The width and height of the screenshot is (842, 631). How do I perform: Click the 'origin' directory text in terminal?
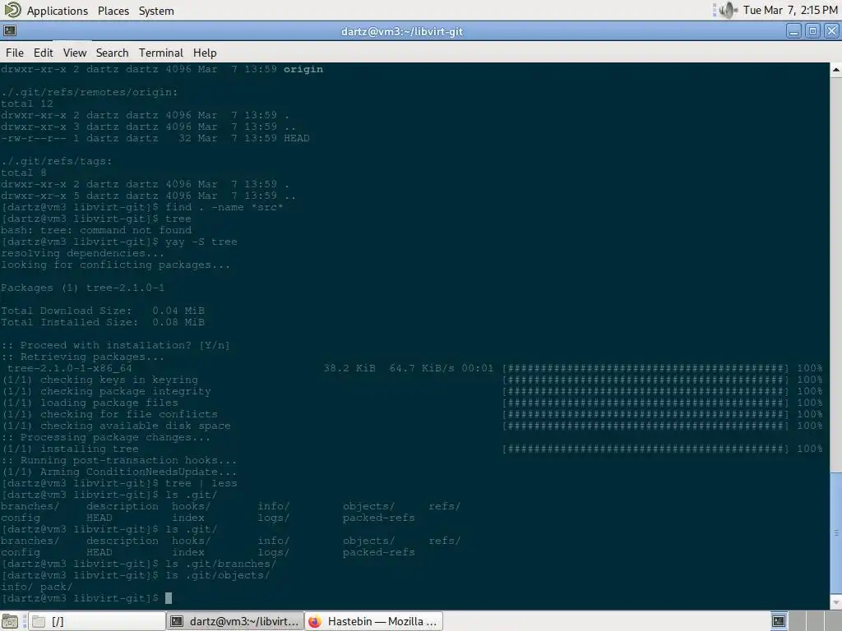[303, 69]
